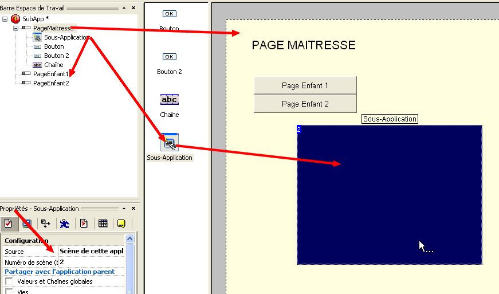Image resolution: width=499 pixels, height=294 pixels.
Task: Enable Valeurs et Chaînes globales checkbox
Action: pyautogui.click(x=9, y=281)
